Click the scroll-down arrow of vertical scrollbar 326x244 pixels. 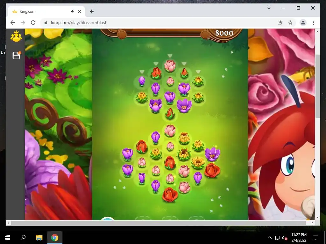[317, 217]
